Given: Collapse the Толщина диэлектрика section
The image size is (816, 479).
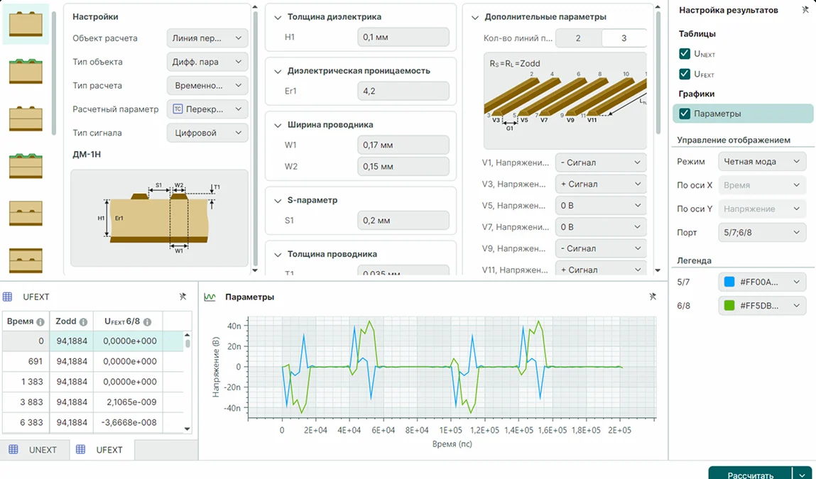Looking at the screenshot, I should [x=278, y=17].
